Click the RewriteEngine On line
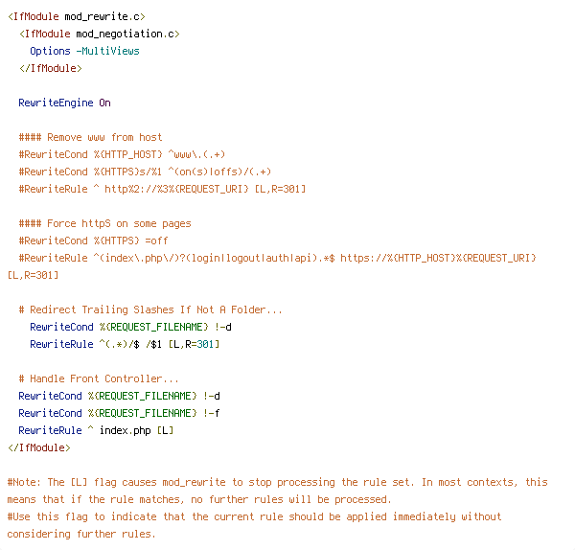Image resolution: width=575 pixels, height=550 pixels. tap(64, 103)
